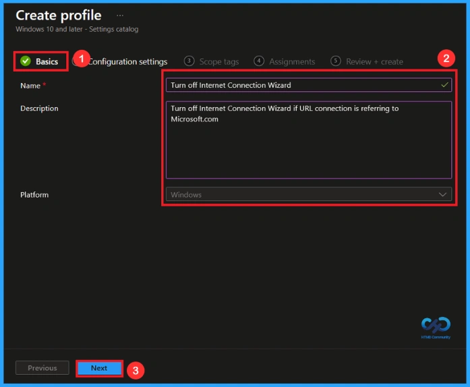This screenshot has width=470, height=387.
Task: Click the Assignments step number icon
Action: tap(259, 61)
